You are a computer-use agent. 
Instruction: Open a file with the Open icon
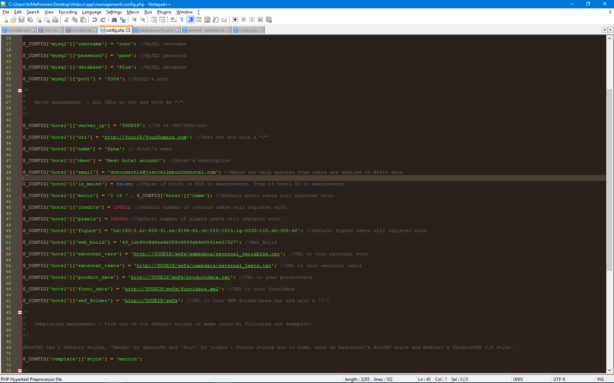coord(13,20)
